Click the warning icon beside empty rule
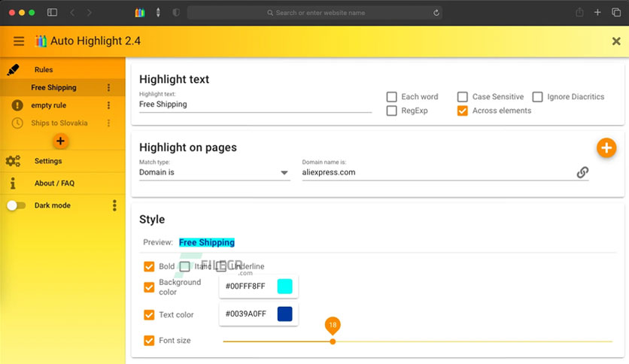Image resolution: width=629 pixels, height=364 pixels. coord(17,105)
